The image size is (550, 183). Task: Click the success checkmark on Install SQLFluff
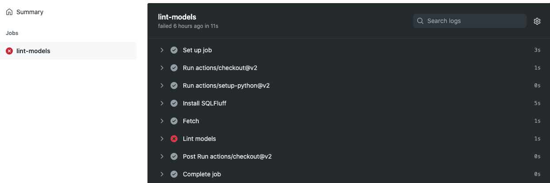point(174,103)
